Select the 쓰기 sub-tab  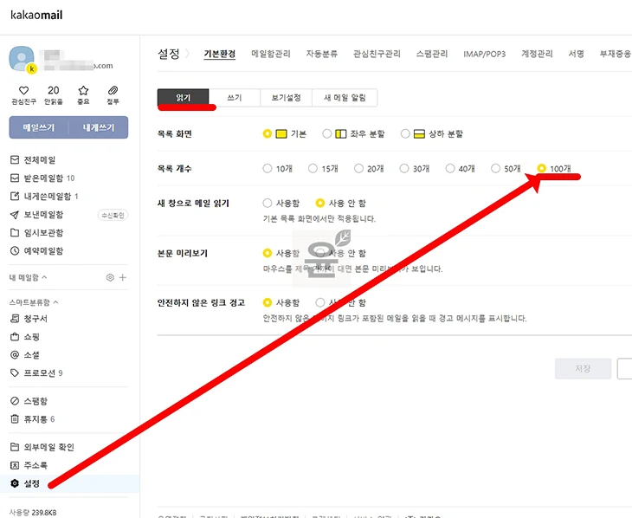coord(235,98)
